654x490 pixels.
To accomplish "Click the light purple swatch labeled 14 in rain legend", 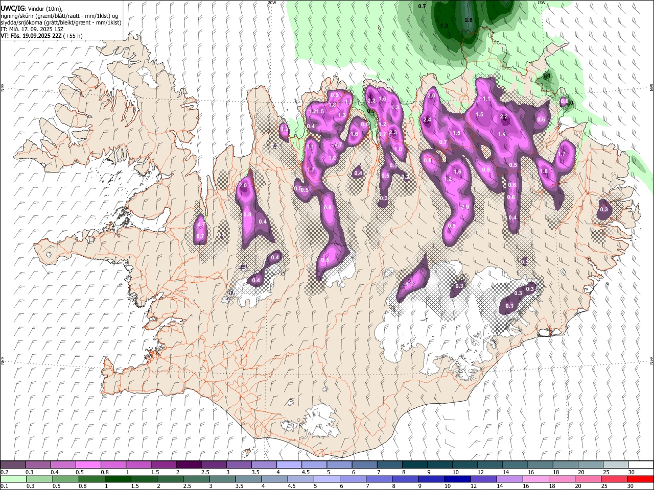I will [509, 479].
